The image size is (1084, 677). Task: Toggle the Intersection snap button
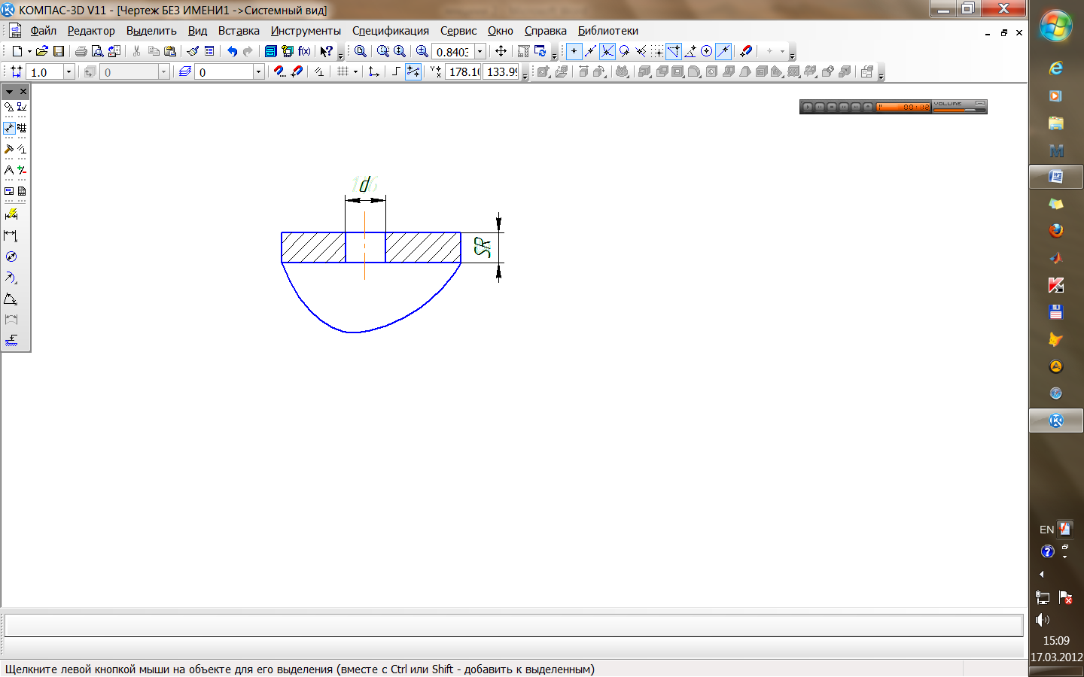click(607, 51)
